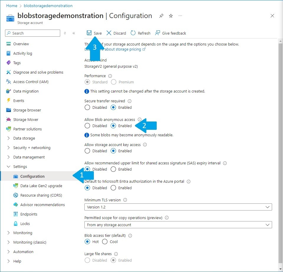The width and height of the screenshot is (283, 272).
Task: Click the Resource sharing (CORS) icon
Action: (16, 195)
